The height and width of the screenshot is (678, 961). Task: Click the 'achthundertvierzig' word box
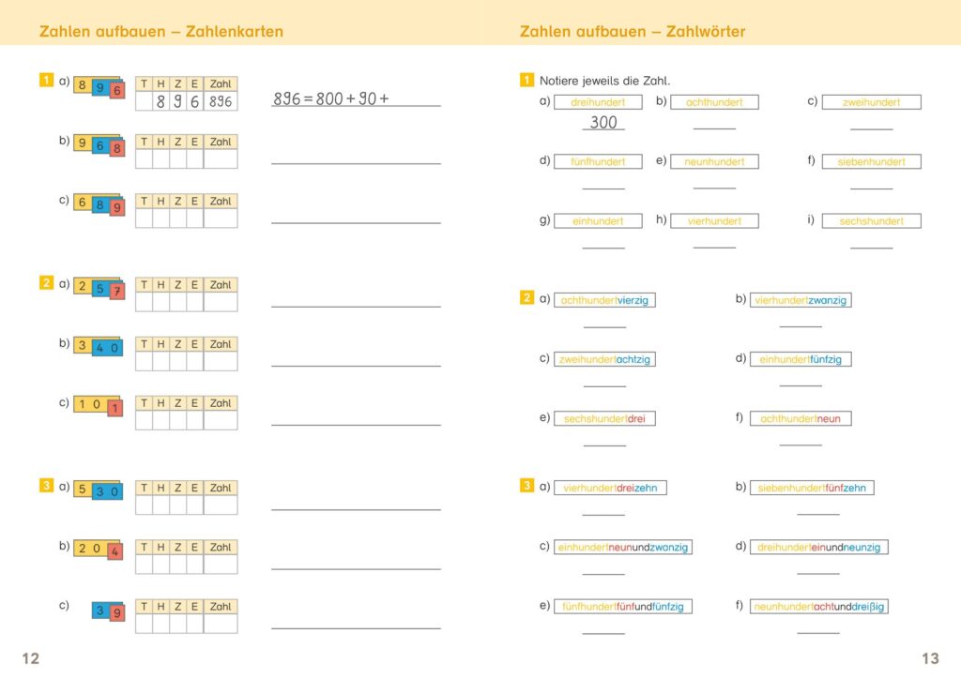coord(605,300)
